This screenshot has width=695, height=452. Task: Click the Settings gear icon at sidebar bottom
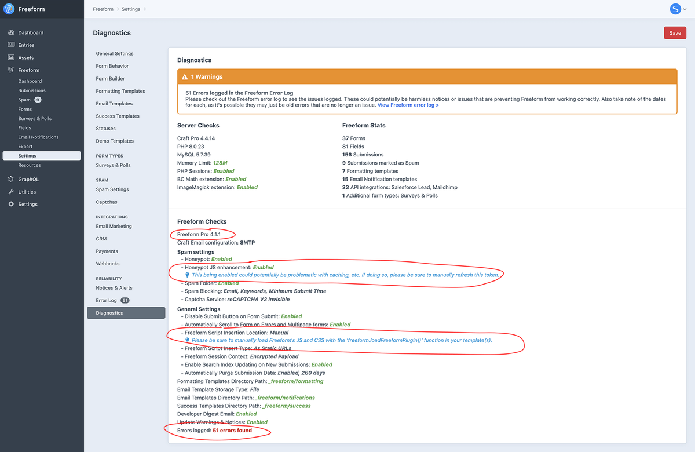coord(11,204)
